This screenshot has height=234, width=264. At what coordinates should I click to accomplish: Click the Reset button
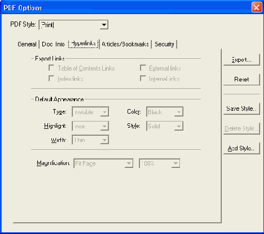[x=241, y=79]
